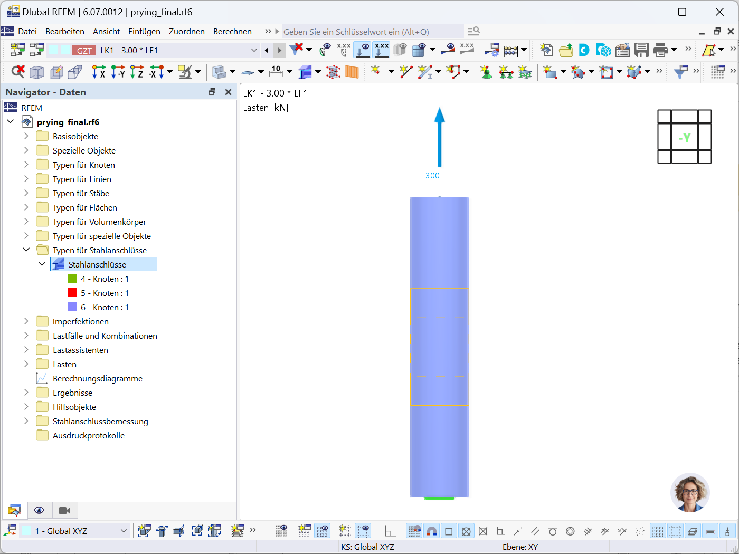This screenshot has width=739, height=554.
Task: Click new opening icon
Action: [x=607, y=72]
